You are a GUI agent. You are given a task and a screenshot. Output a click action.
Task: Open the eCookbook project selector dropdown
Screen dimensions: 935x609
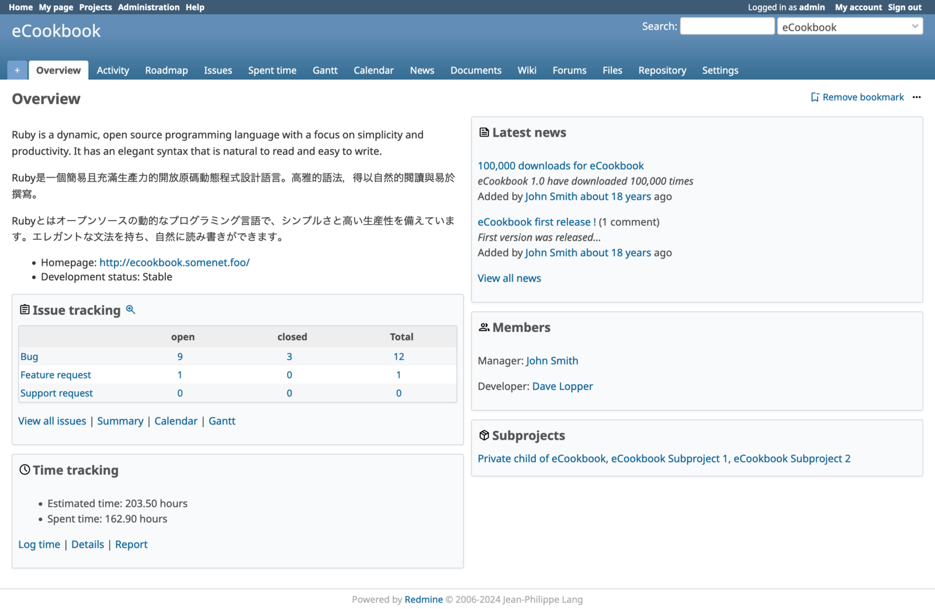coord(850,26)
